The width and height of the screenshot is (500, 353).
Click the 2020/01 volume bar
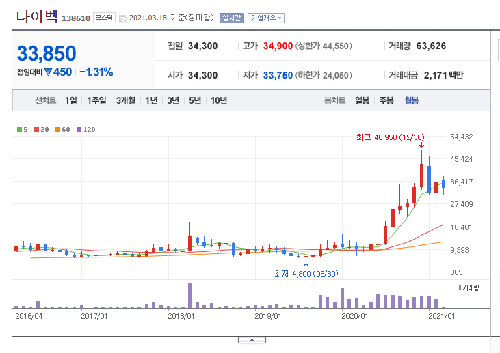click(342, 298)
